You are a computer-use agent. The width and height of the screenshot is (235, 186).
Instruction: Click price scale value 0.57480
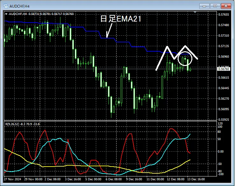tap(224, 25)
